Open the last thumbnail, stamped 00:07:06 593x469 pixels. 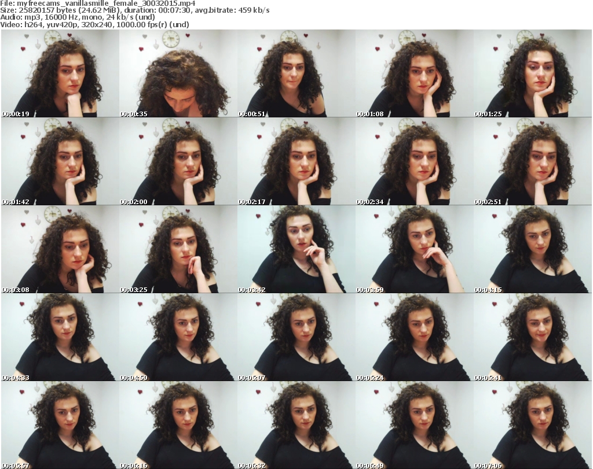pos(533,425)
